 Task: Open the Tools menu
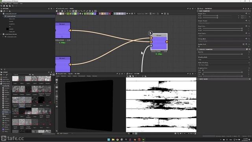coord(10,4)
